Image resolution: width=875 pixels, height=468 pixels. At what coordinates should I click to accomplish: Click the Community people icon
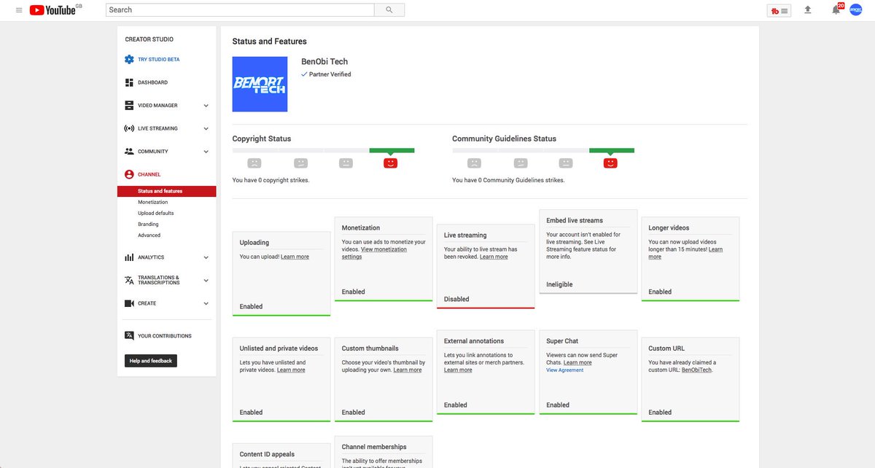point(129,152)
